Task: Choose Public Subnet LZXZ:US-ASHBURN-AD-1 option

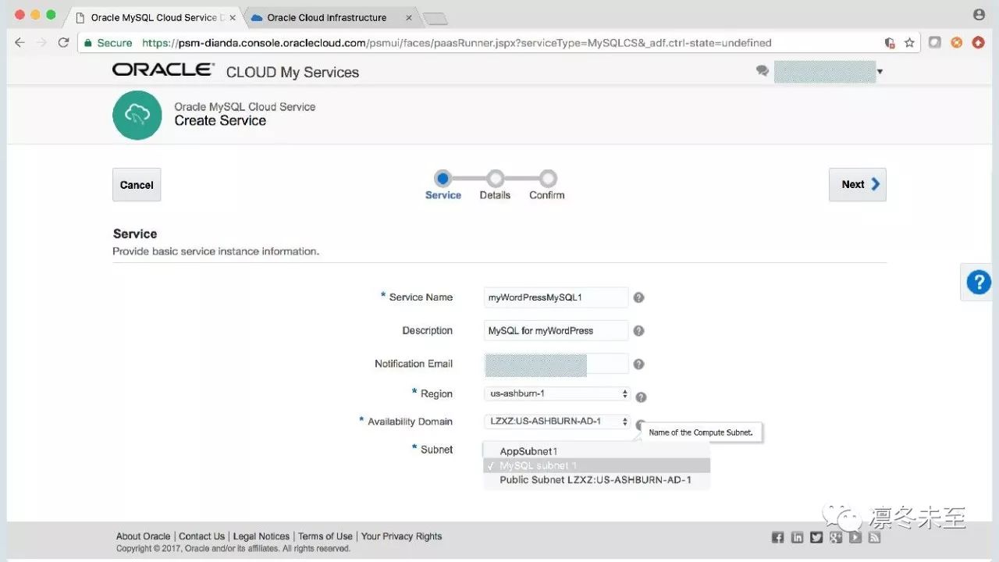Action: pyautogui.click(x=596, y=480)
